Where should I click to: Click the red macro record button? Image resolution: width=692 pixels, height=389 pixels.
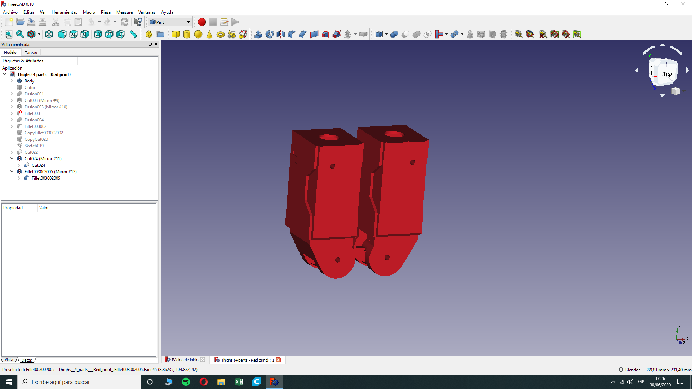pyautogui.click(x=201, y=22)
